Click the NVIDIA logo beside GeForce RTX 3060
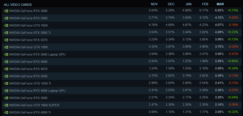This screenshot has height=116, width=243. [6, 11]
